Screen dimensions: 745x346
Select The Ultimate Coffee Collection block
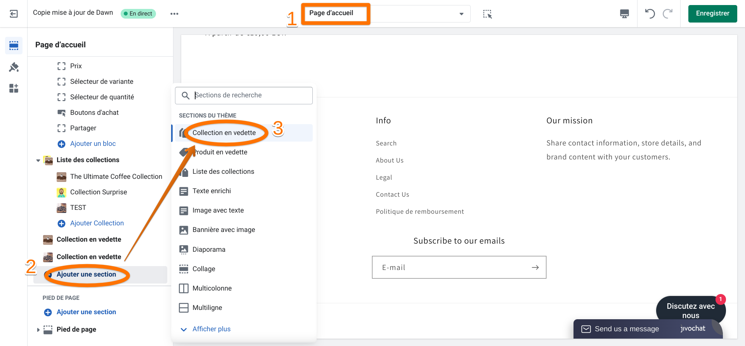(x=116, y=176)
